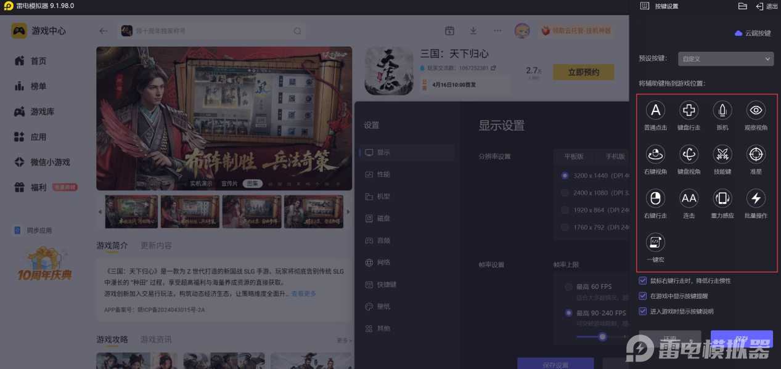Select 2400 x 1080 resolution
The height and width of the screenshot is (369, 781).
click(565, 193)
